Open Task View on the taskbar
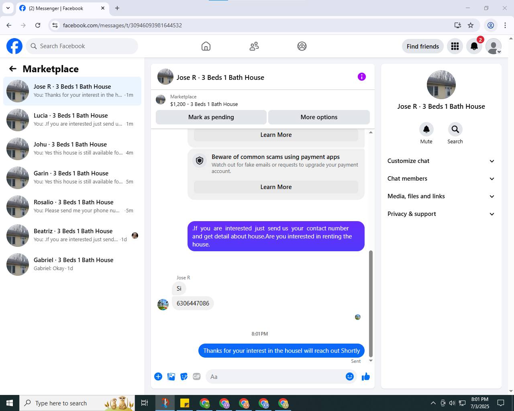This screenshot has width=514, height=411. point(145,403)
